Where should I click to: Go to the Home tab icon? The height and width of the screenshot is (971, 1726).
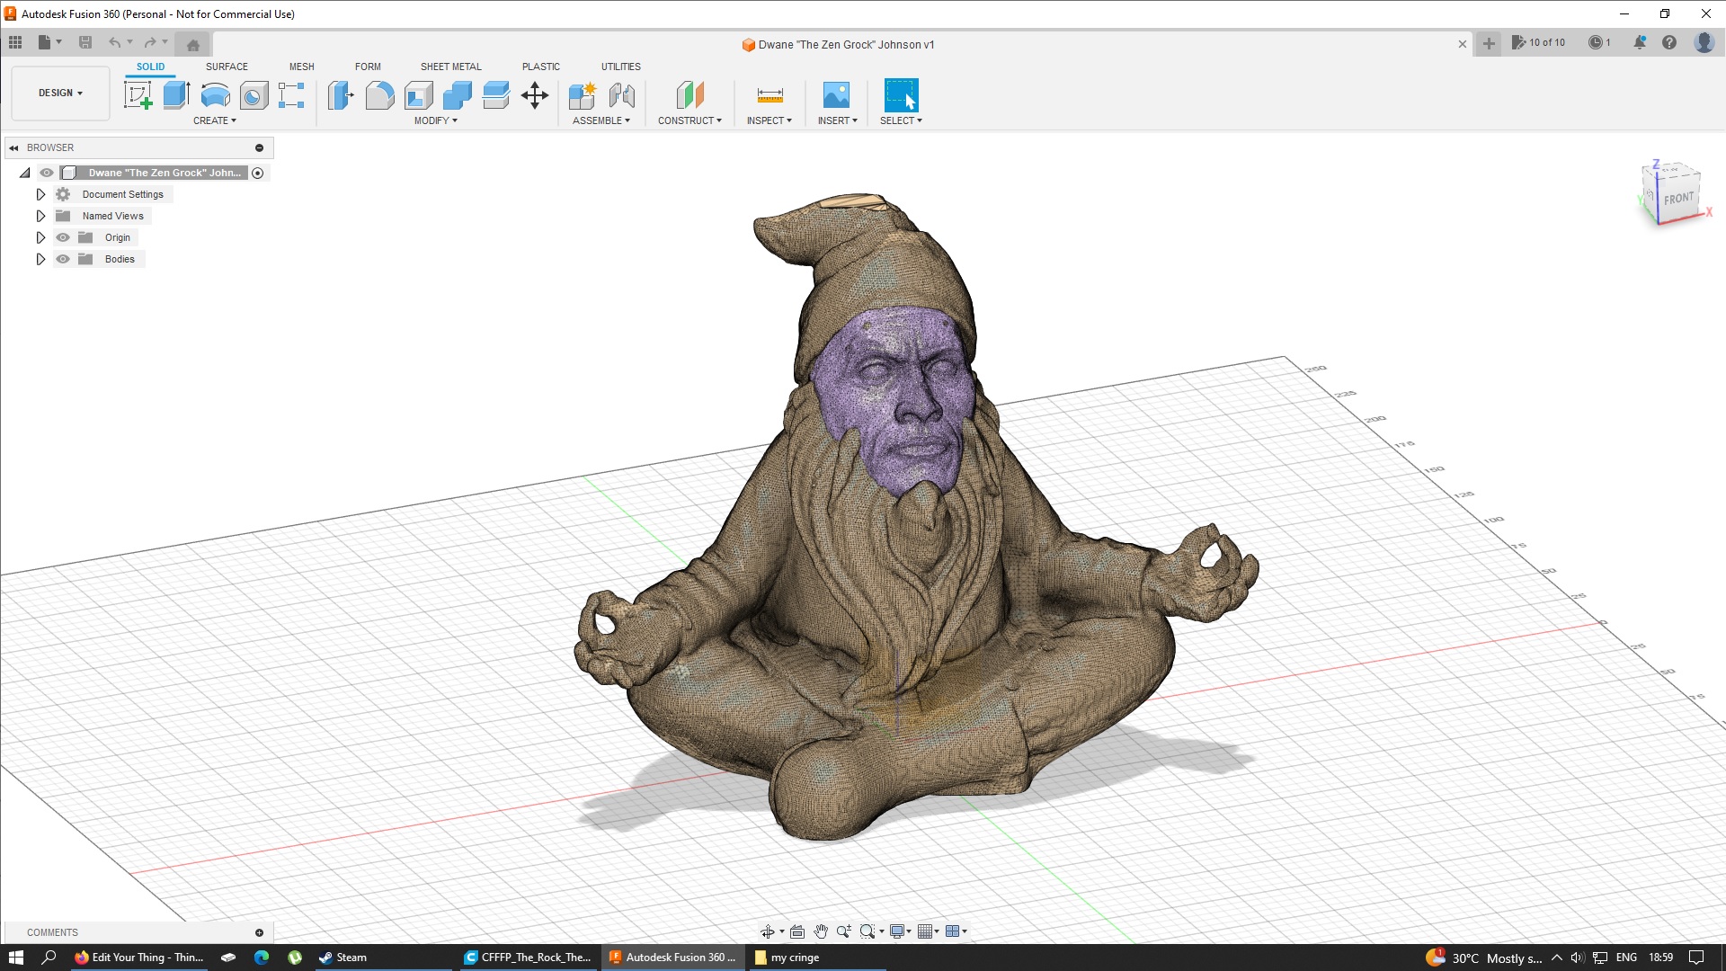(192, 44)
